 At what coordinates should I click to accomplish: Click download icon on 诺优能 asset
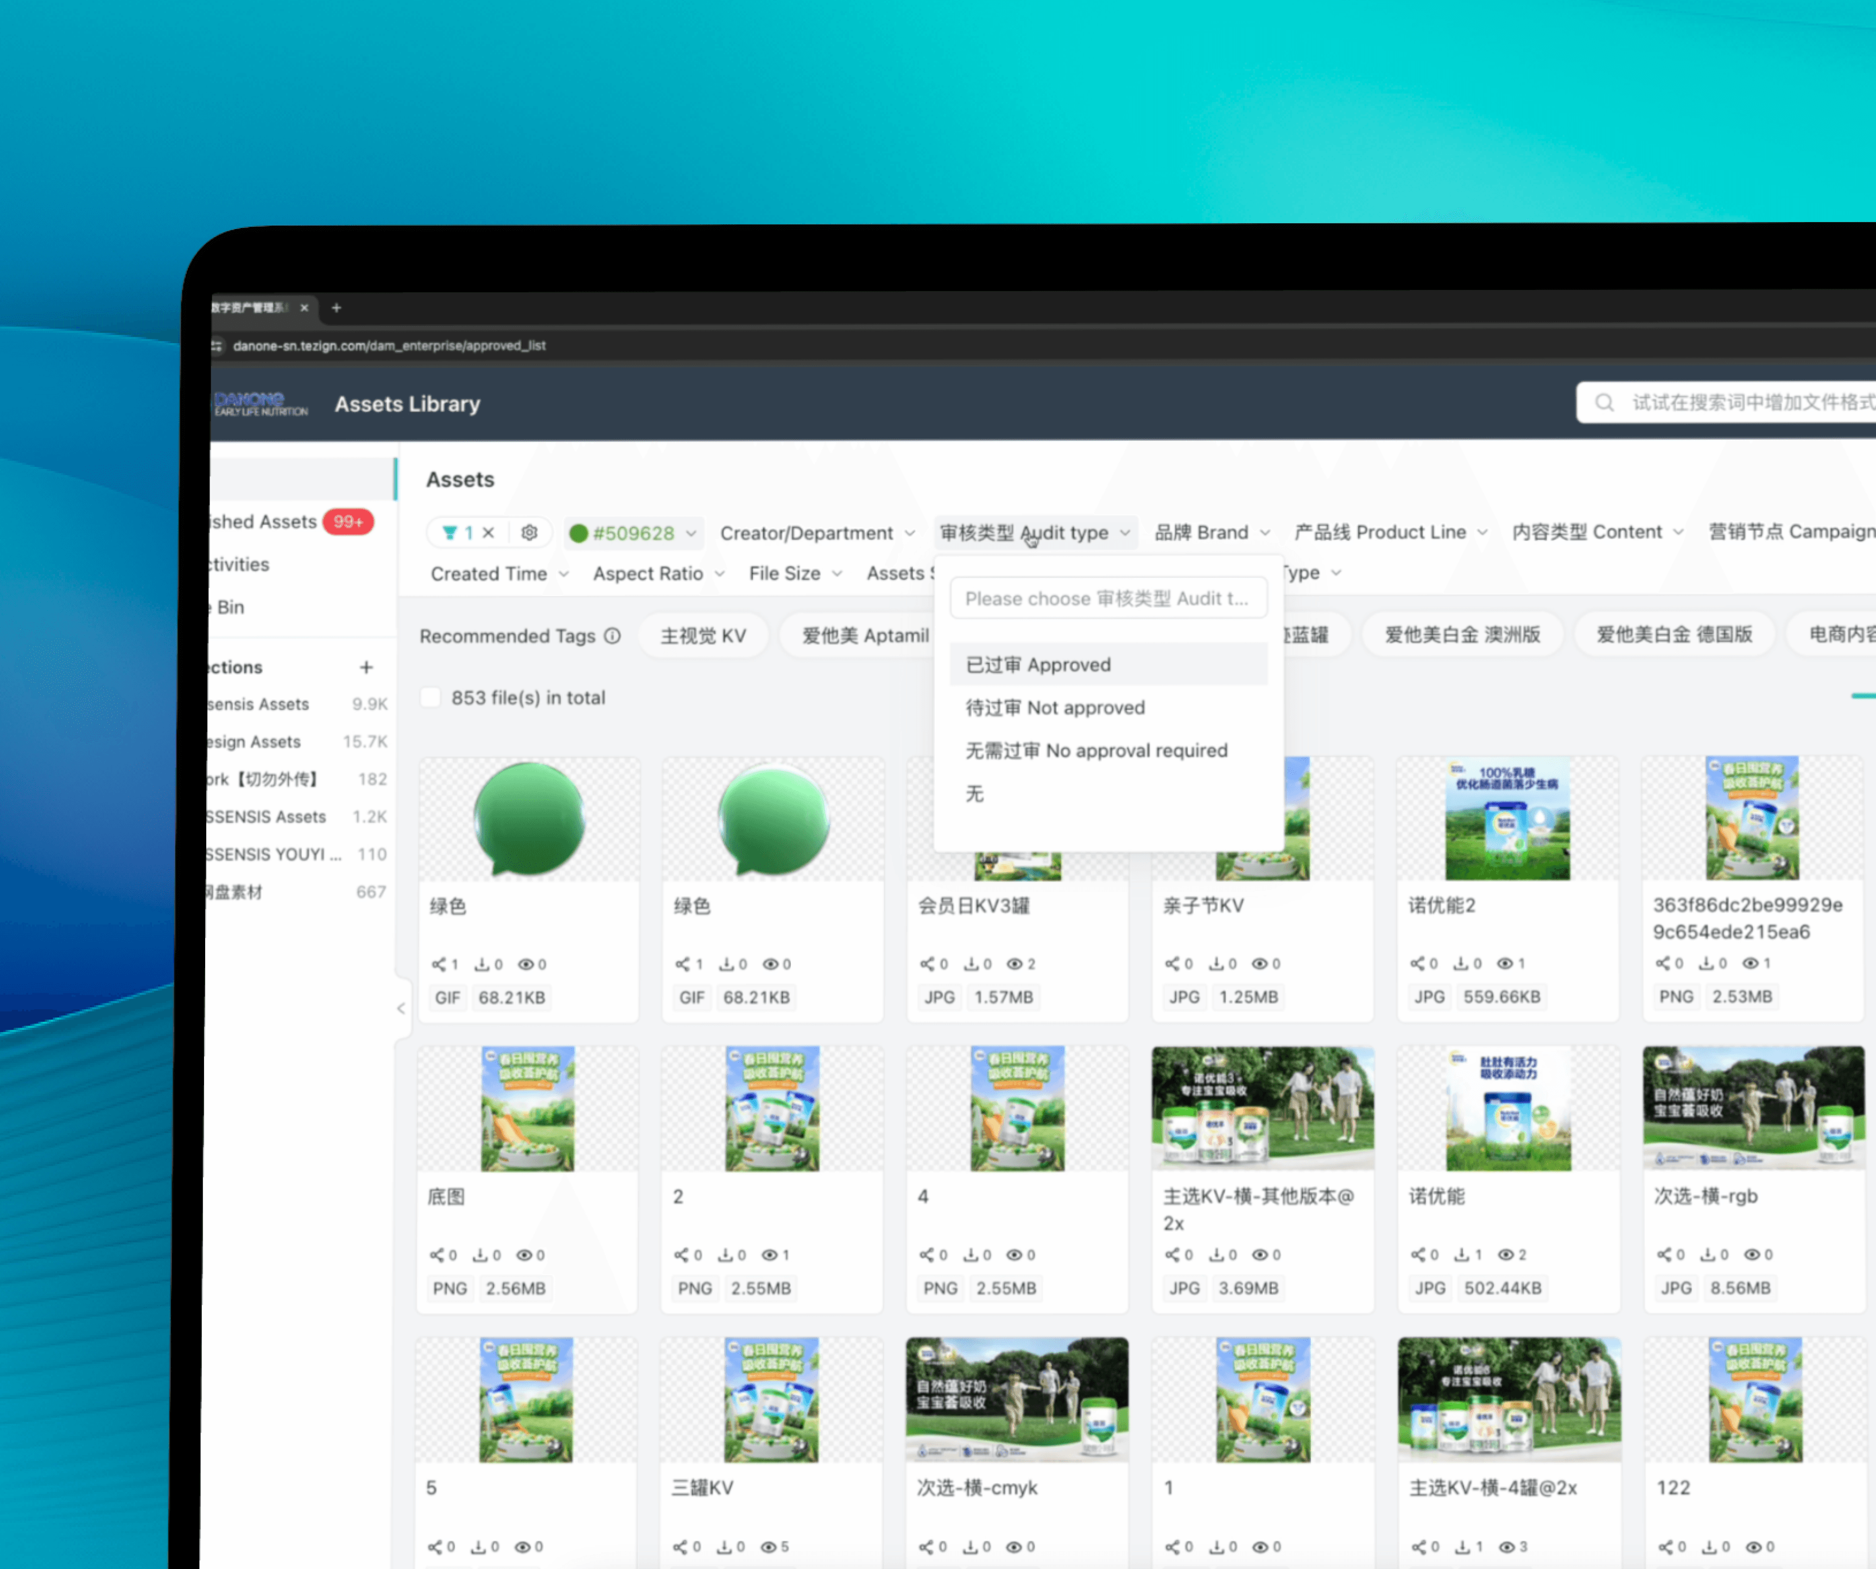[1461, 1255]
